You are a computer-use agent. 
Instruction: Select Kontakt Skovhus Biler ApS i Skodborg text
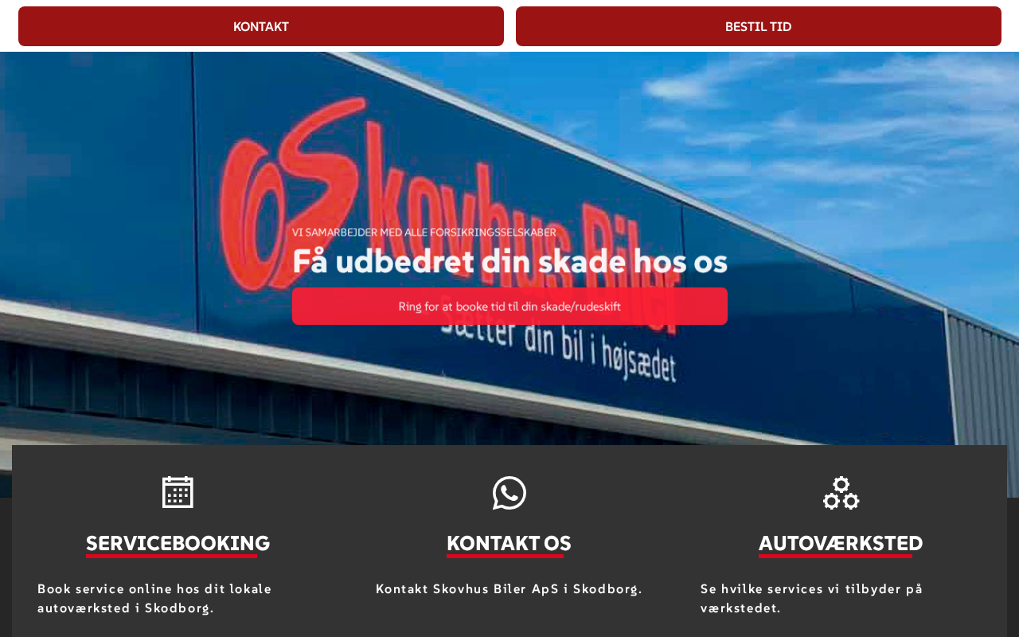point(509,589)
